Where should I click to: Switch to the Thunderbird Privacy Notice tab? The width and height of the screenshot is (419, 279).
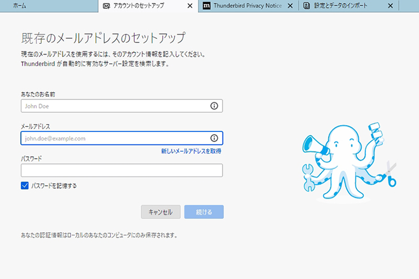click(x=247, y=6)
